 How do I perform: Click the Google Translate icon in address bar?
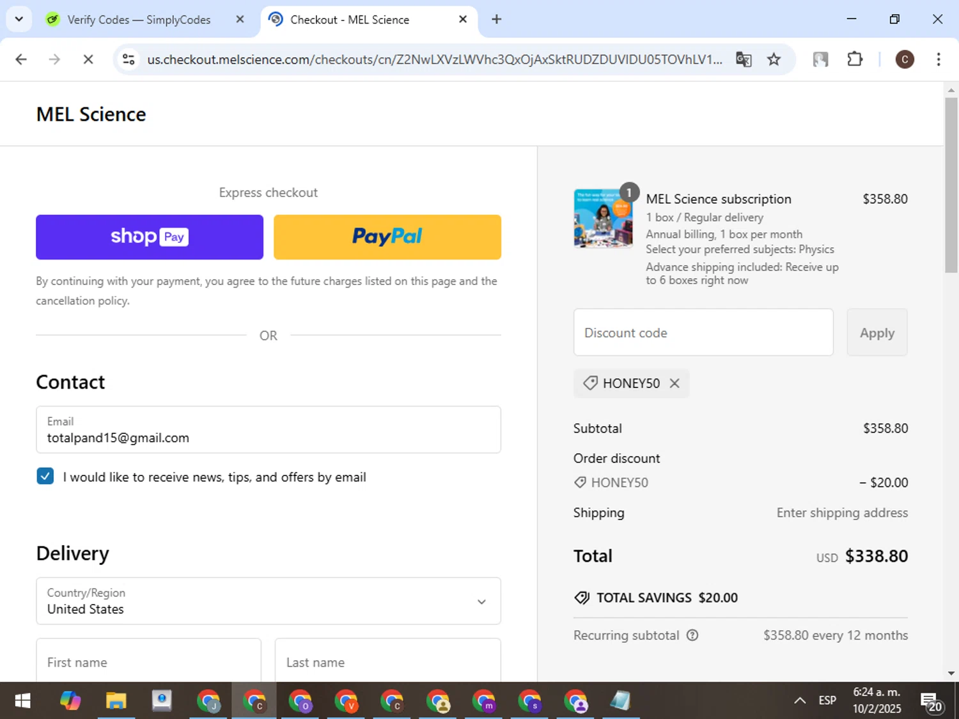click(x=744, y=59)
